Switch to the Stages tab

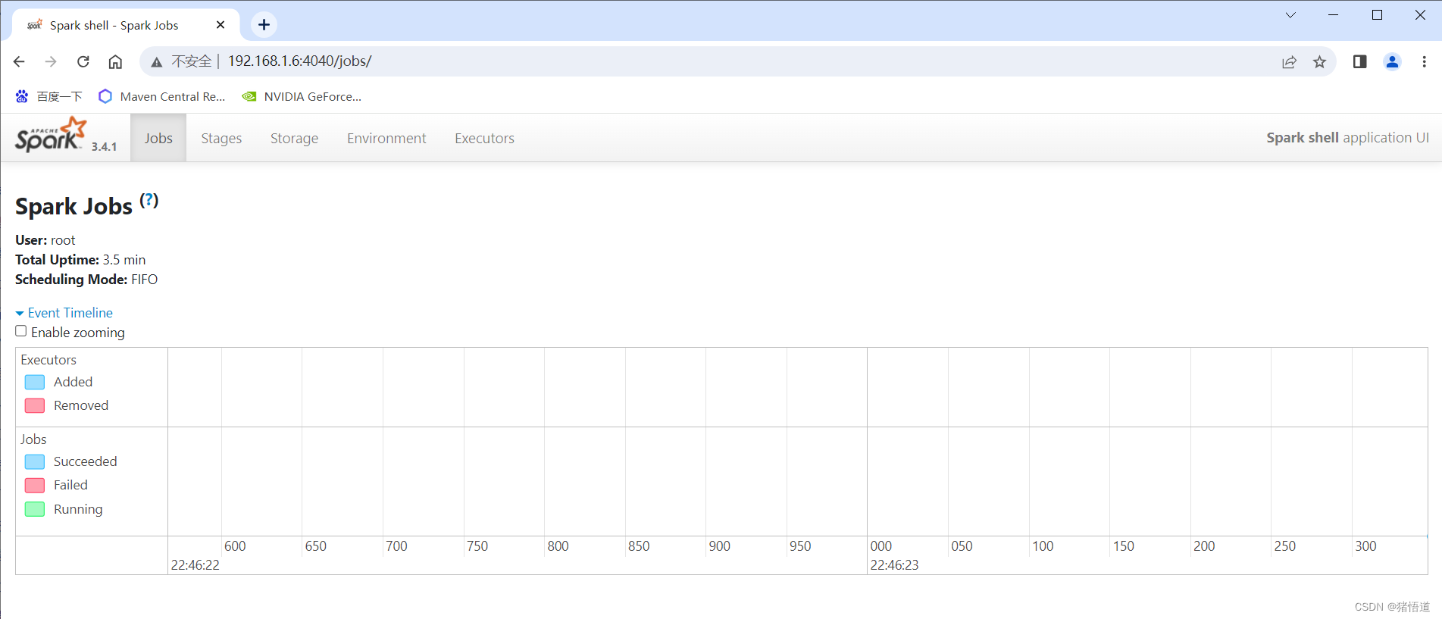tap(221, 138)
